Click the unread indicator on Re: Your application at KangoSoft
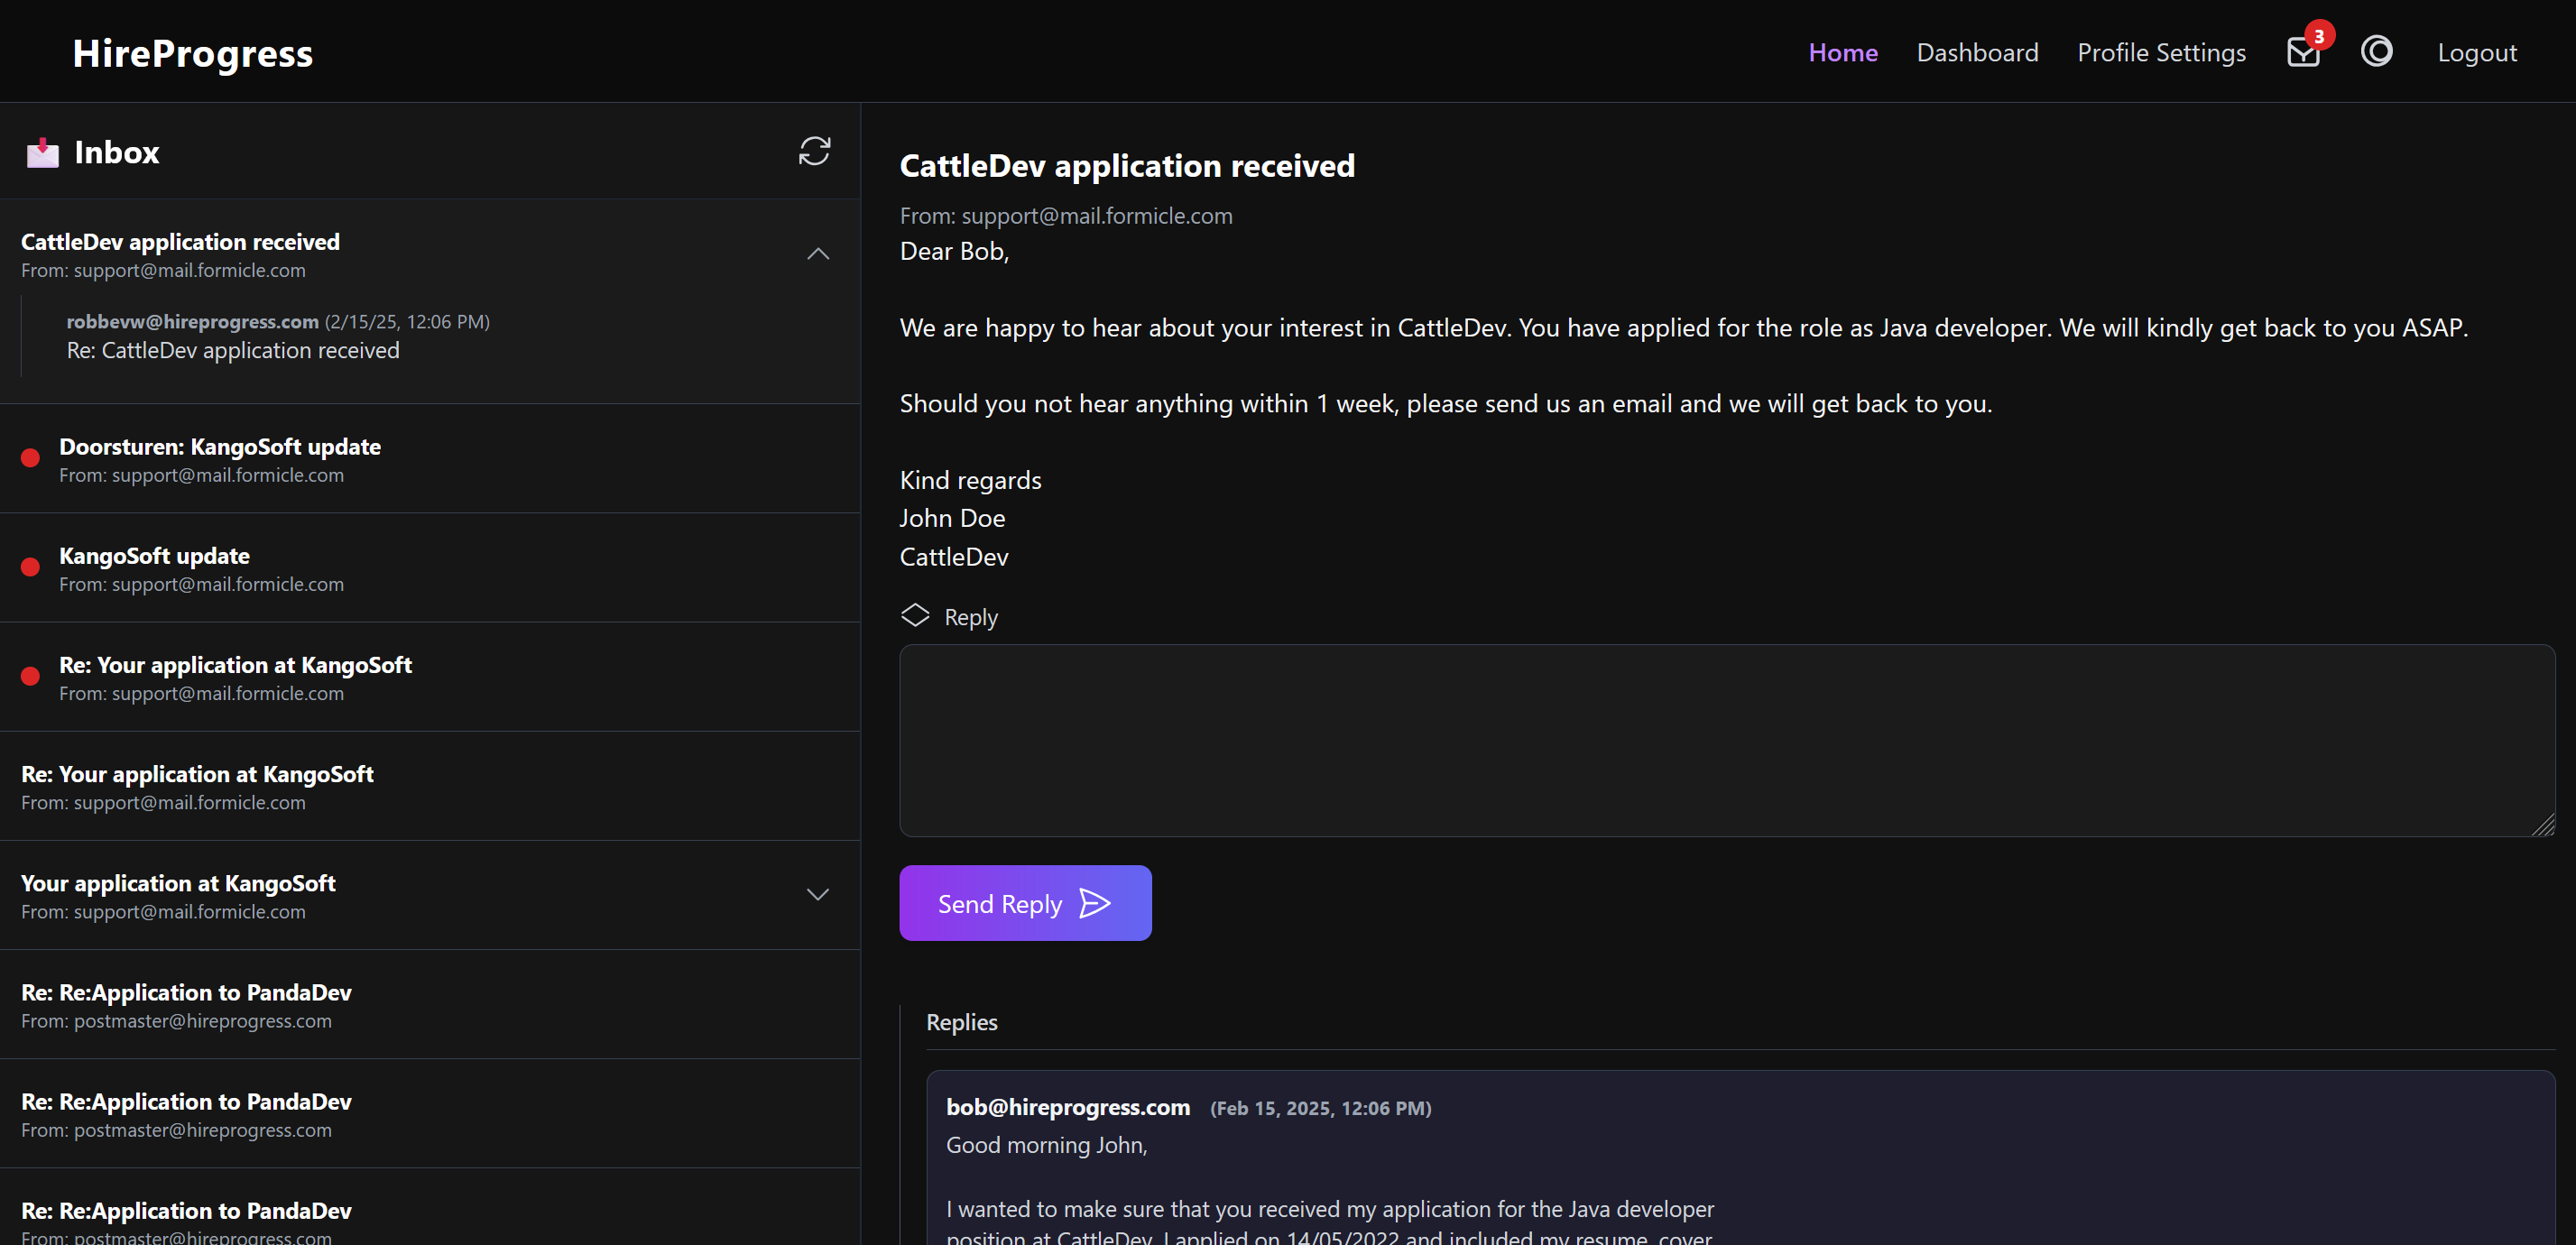 (x=29, y=676)
